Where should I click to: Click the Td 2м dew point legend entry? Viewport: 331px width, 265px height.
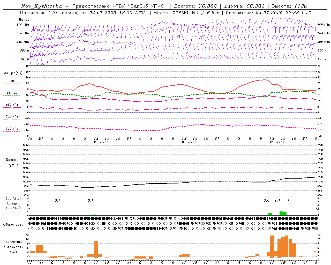coord(12,93)
